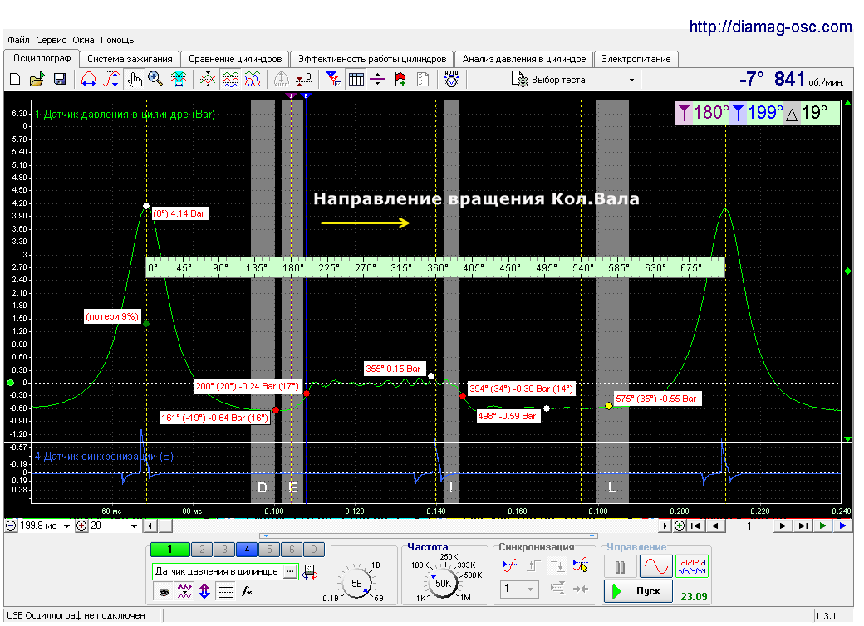Screen dimensions: 864x626
Task: Save recording with the floppy disk icon
Action: pos(60,79)
